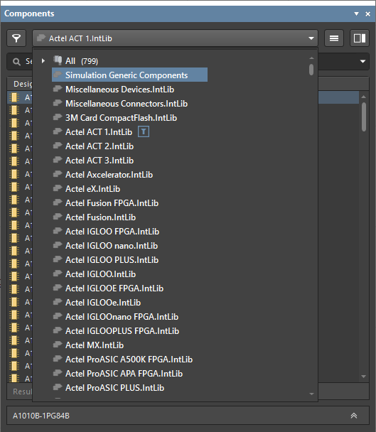376x432 pixels.
Task: Click library icon beside Actel MX.IntLib
Action: [x=58, y=345]
